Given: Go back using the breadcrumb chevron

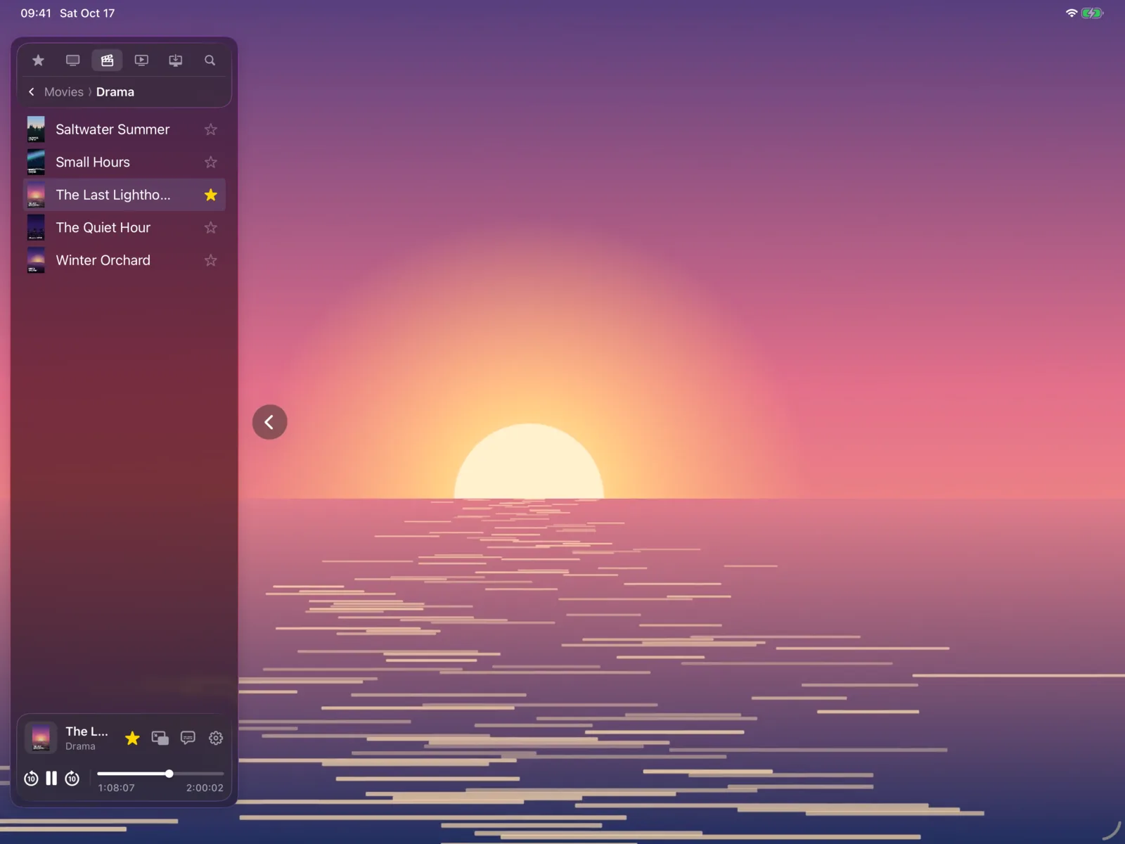Looking at the screenshot, I should pyautogui.click(x=32, y=92).
